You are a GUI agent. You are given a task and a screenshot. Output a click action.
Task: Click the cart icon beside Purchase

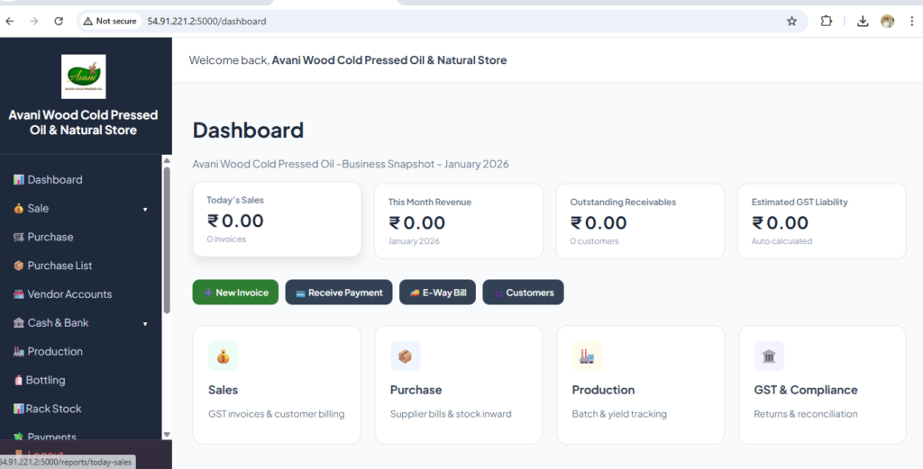(x=19, y=238)
